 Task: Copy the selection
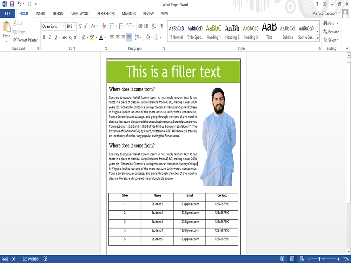point(19,32)
